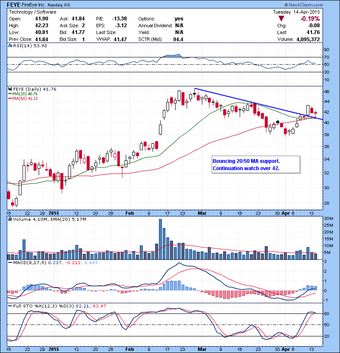This screenshot has width=340, height=353.
Task: Click the red MA(50) legend line
Action: 10,99
